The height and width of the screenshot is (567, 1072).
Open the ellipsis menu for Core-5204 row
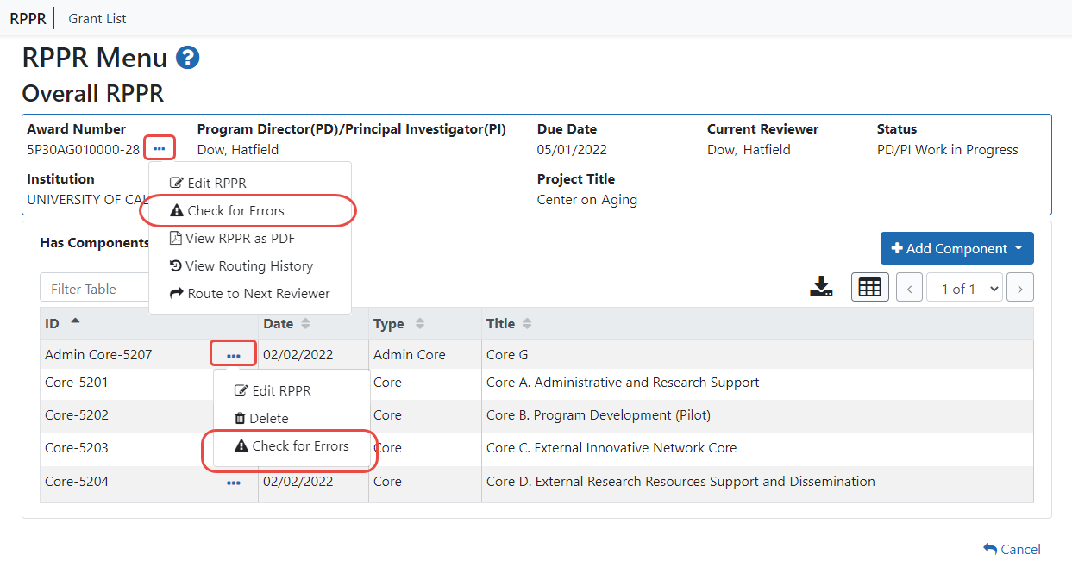click(x=233, y=483)
